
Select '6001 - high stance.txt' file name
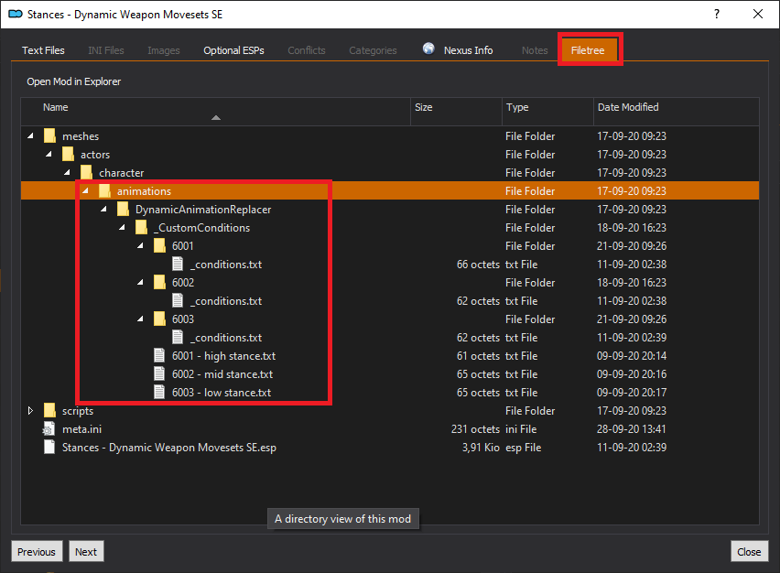coord(224,356)
